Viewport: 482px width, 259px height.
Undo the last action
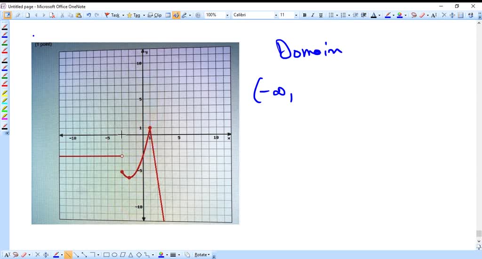(88, 15)
